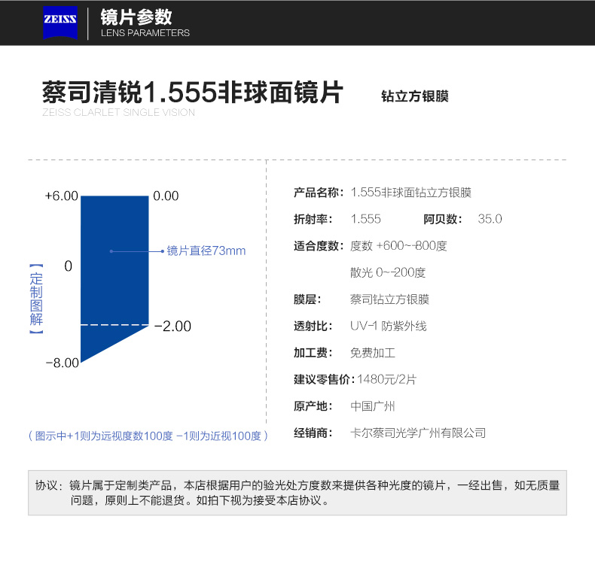Click the 度数 +600~-800度 value
Image resolution: width=595 pixels, height=568 pixels.
(398, 245)
